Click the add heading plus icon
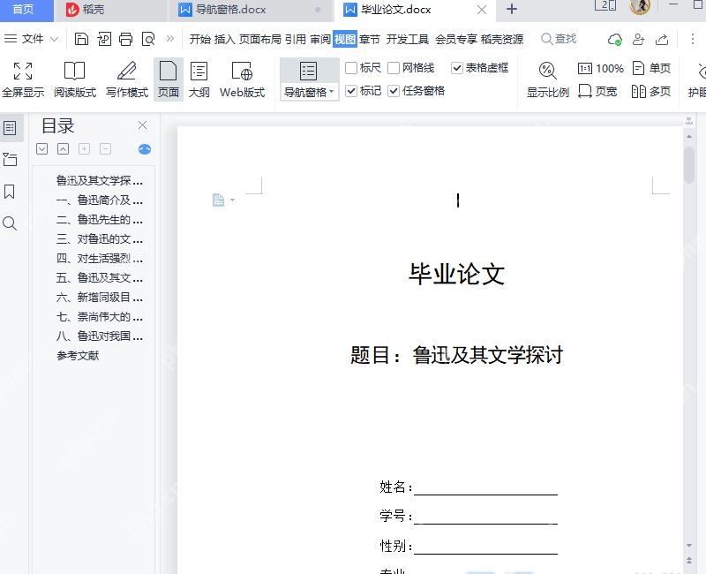706x574 pixels. point(84,148)
